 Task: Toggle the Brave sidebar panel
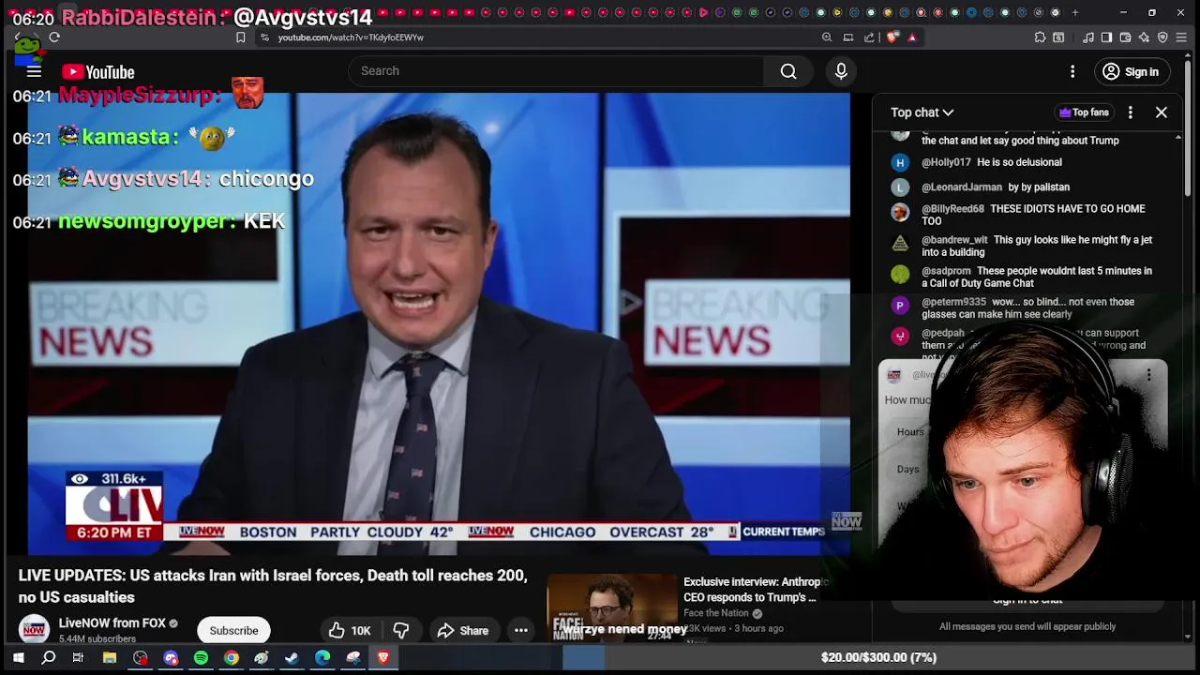click(x=1106, y=37)
